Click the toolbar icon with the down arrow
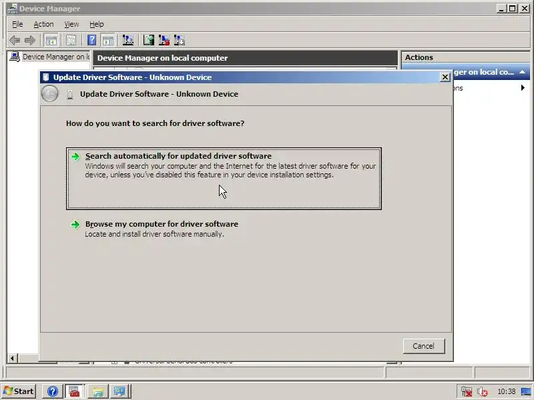The image size is (534, 400). pos(180,41)
